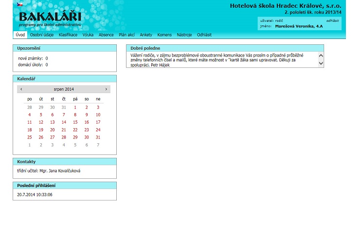Click the 2. pololetí šk. roku 2013/14 text
The image size is (360, 230).
point(313,12)
